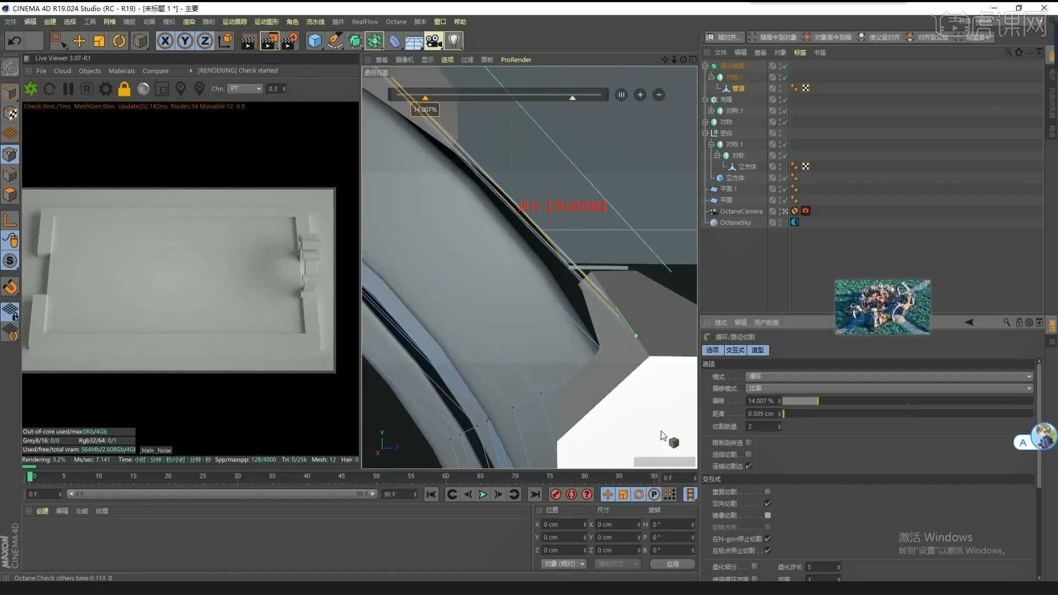Open the render settings icon with gear

click(105, 89)
